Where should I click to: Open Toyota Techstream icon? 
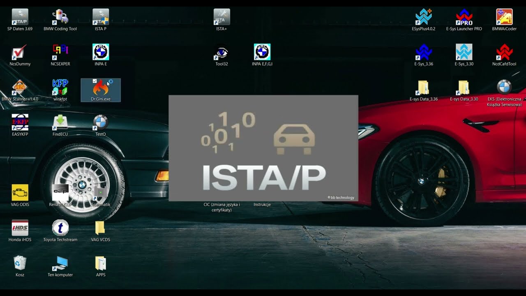pos(60,228)
